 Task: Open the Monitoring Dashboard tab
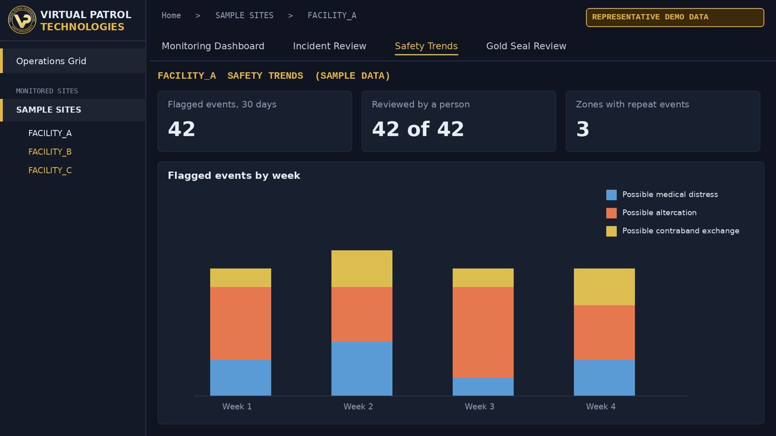[213, 46]
